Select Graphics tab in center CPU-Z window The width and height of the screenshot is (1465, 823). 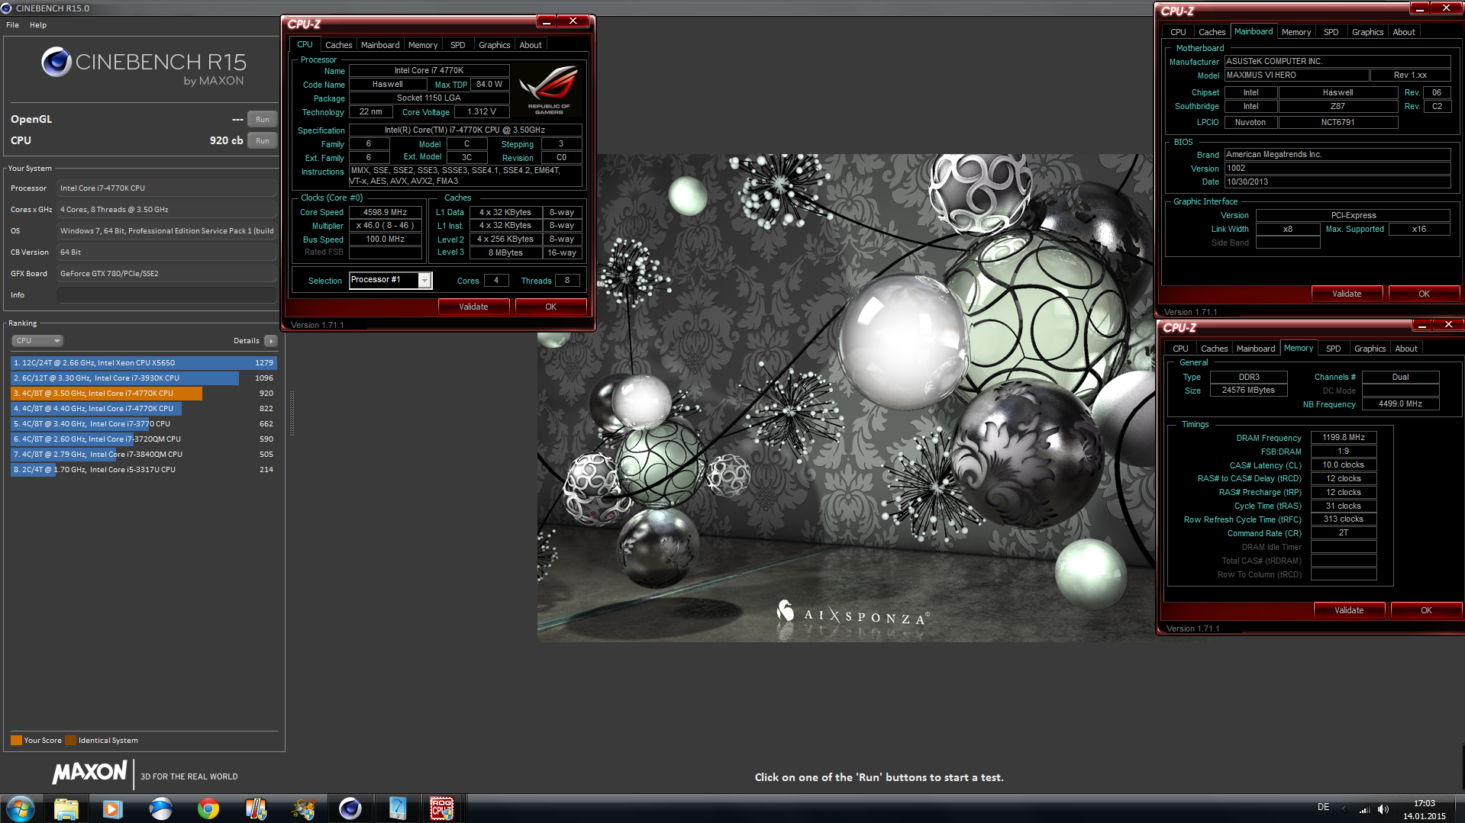click(494, 45)
